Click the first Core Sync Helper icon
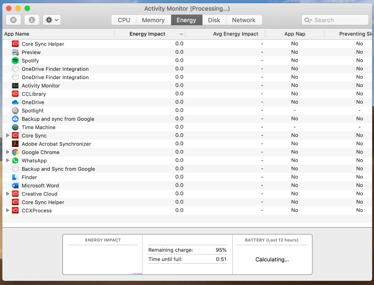This screenshot has width=374, height=285. (15, 44)
